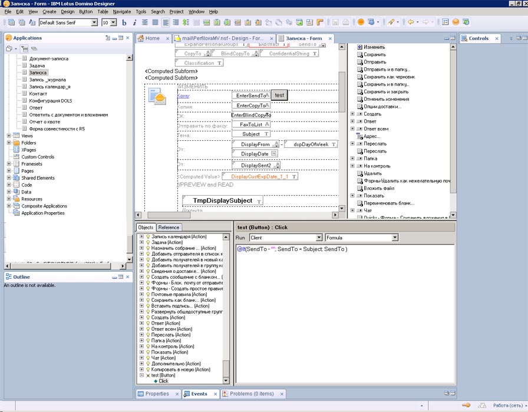Click the tree view icon in Applications panel

24,49
